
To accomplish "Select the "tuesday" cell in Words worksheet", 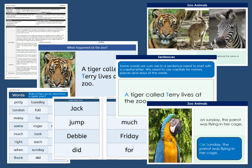I will click(38, 102).
